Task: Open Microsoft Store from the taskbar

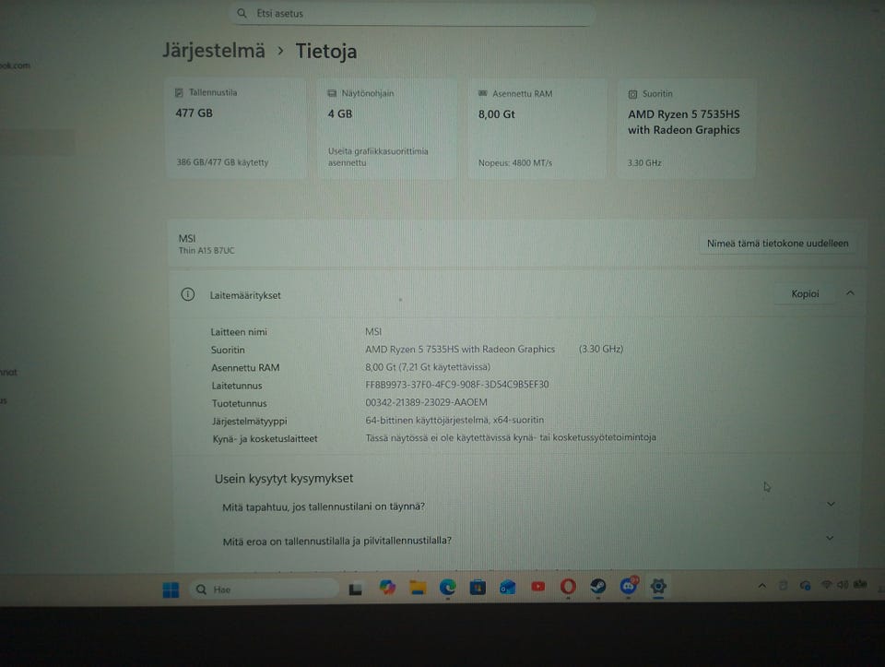Action: coord(478,587)
